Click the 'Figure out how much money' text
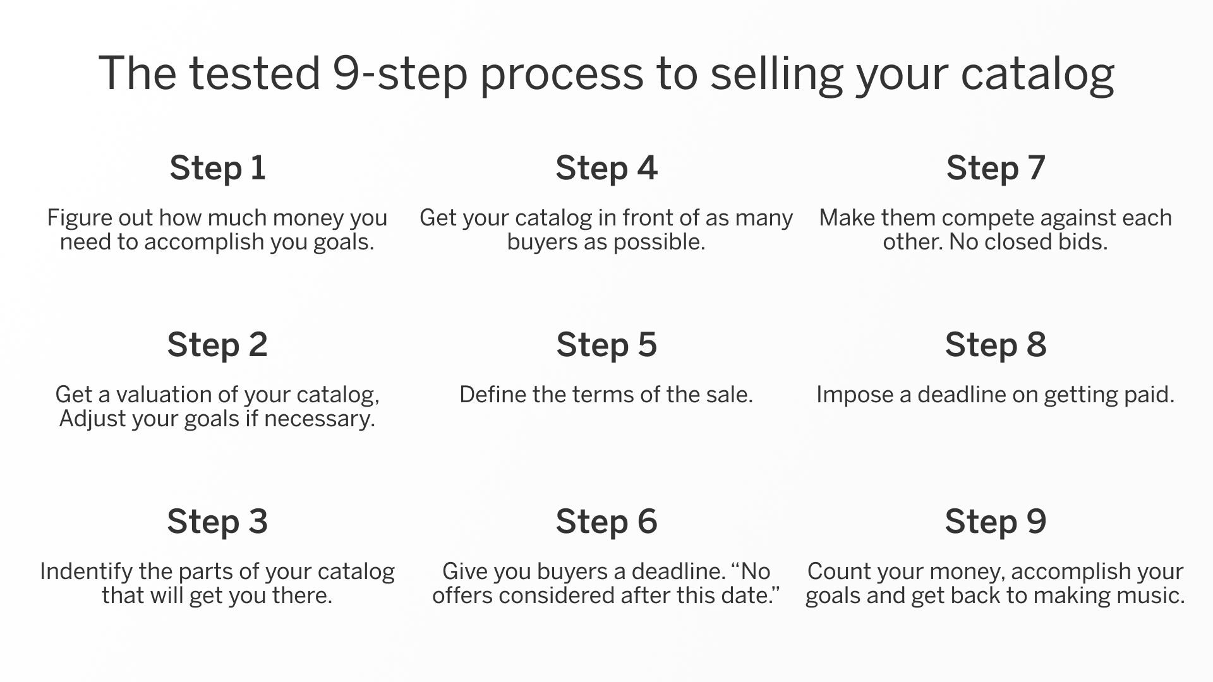This screenshot has height=682, width=1213. (x=217, y=230)
